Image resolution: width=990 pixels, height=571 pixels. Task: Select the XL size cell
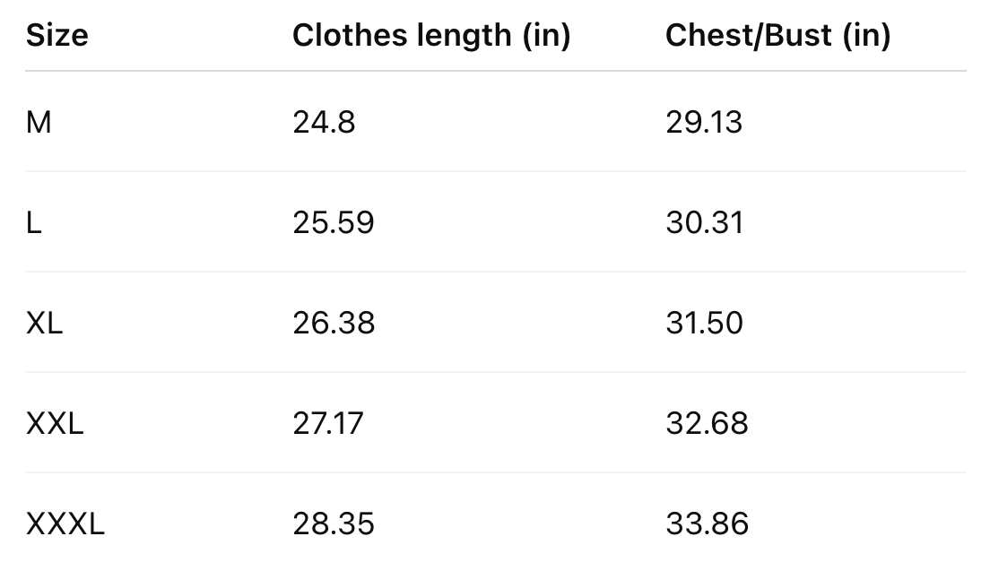(45, 323)
